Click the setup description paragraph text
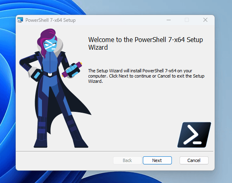The height and width of the screenshot is (183, 232). click(x=146, y=76)
